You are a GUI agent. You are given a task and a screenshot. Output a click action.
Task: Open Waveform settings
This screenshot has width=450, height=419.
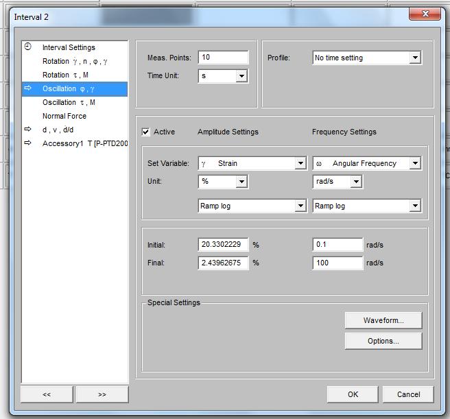click(x=383, y=320)
